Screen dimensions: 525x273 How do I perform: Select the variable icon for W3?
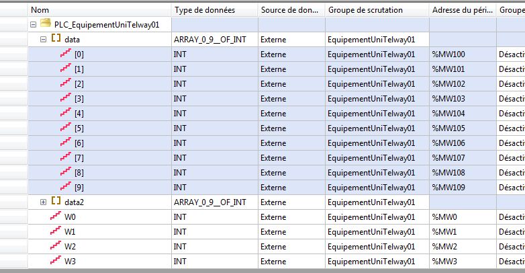[x=56, y=261]
